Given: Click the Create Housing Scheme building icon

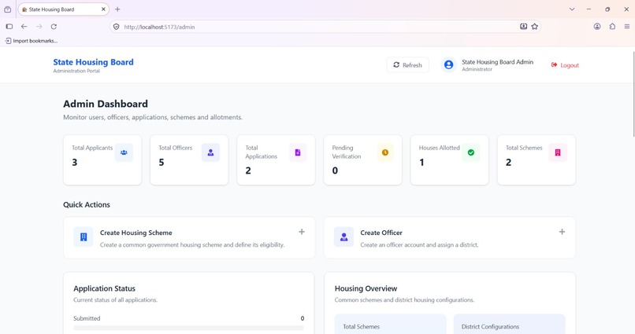Looking at the screenshot, I should (84, 237).
